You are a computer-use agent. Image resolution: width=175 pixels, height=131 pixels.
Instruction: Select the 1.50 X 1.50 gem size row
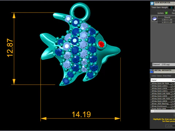pos(167,20)
